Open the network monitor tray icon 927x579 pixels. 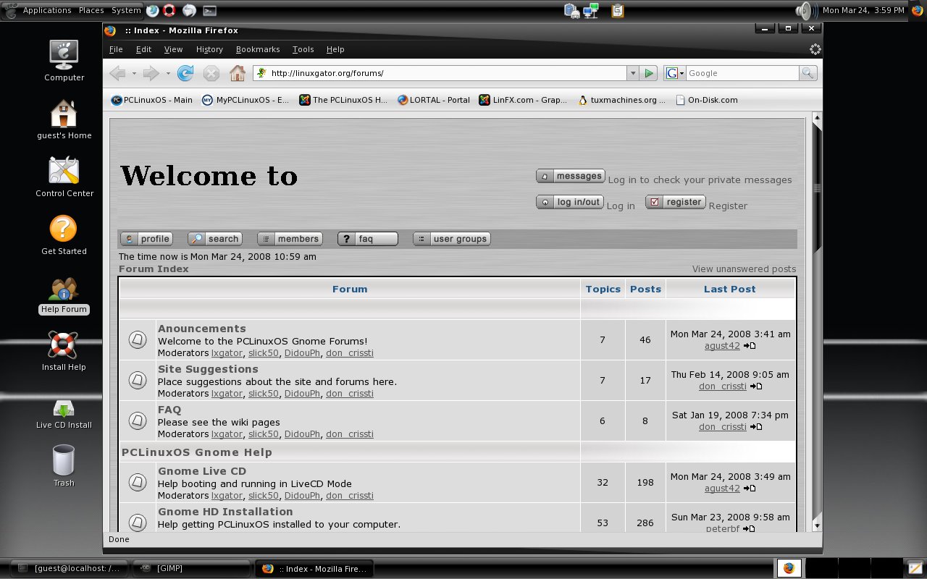[591, 10]
